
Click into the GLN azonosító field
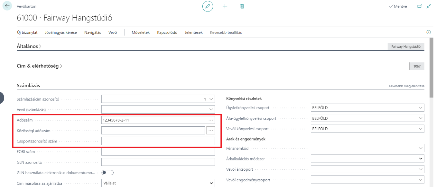click(158, 162)
